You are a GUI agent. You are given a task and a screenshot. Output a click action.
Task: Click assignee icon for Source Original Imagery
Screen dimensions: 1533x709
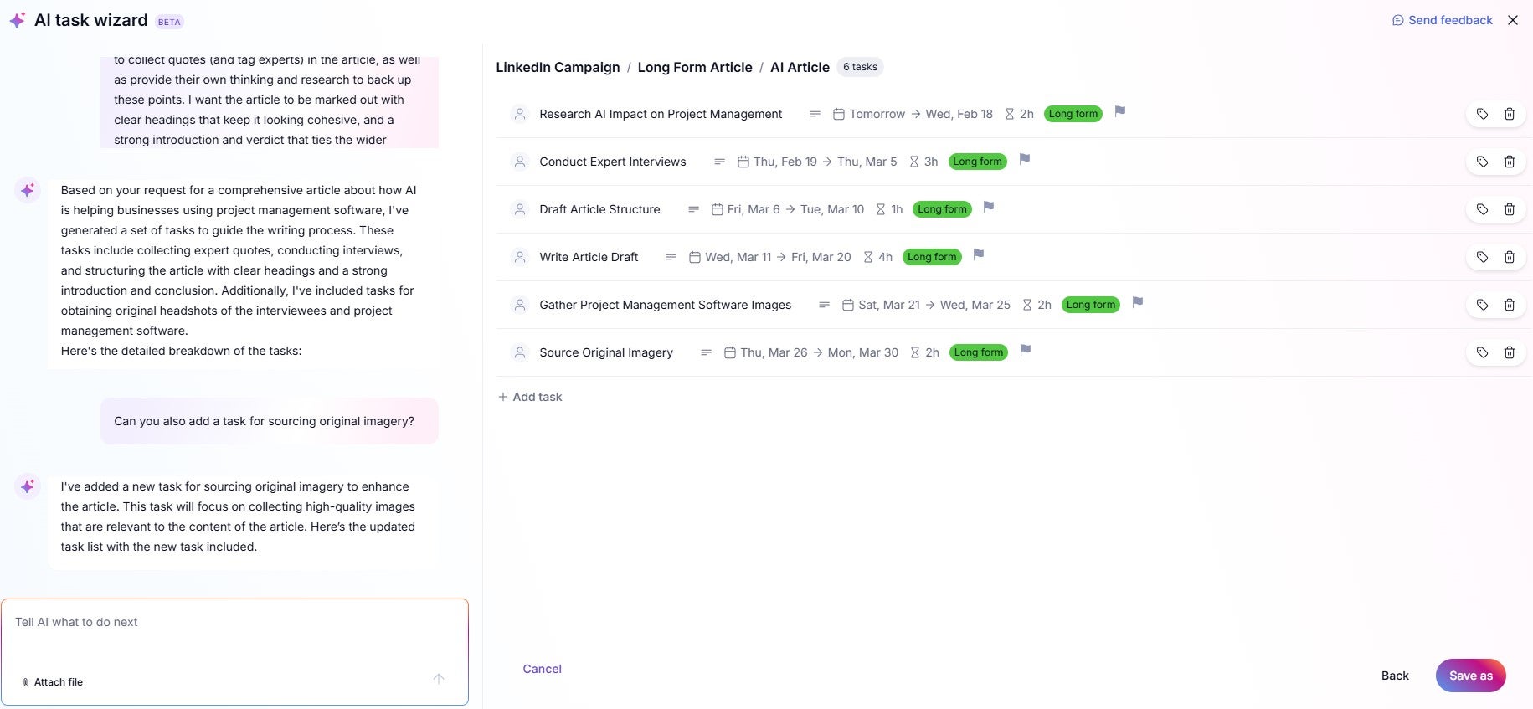pyautogui.click(x=520, y=352)
